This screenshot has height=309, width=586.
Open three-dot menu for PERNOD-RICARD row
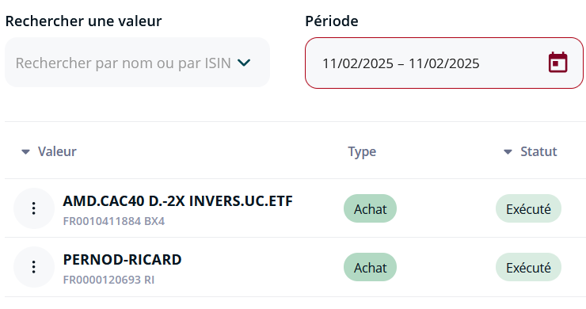[34, 267]
